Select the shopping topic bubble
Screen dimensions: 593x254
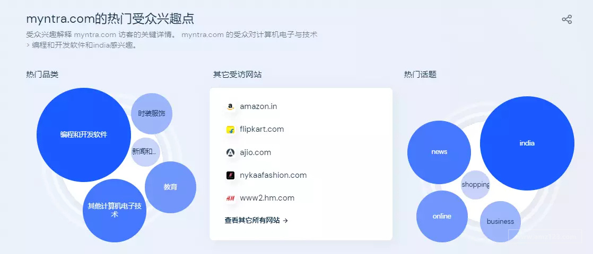tap(475, 185)
